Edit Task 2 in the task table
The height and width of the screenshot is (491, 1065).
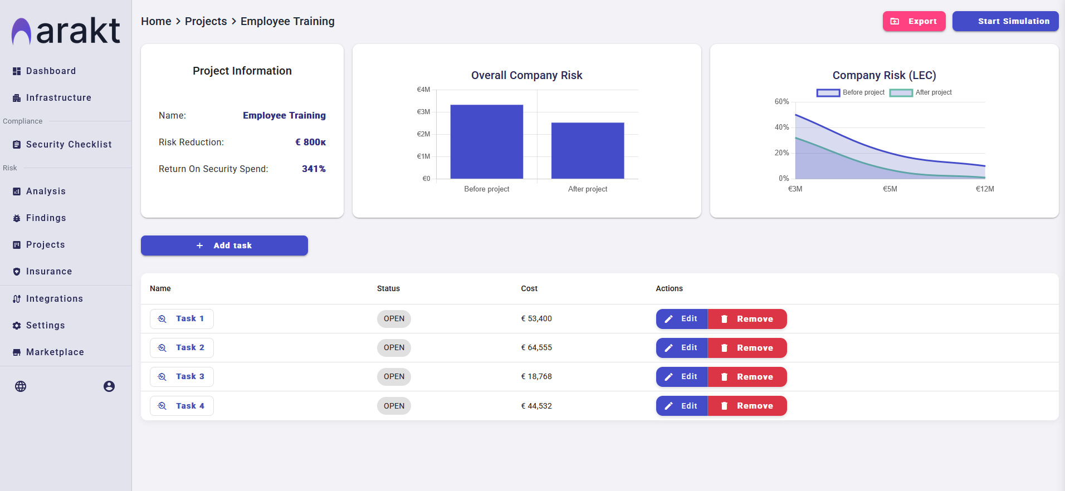pyautogui.click(x=681, y=348)
